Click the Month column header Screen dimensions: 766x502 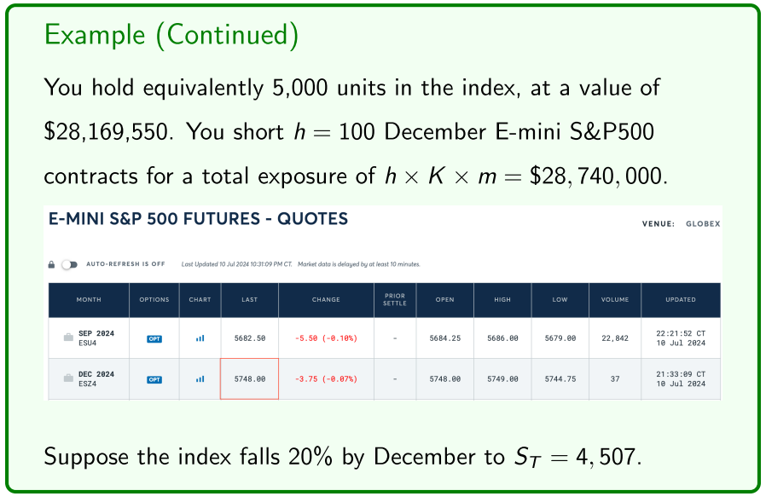click(89, 300)
